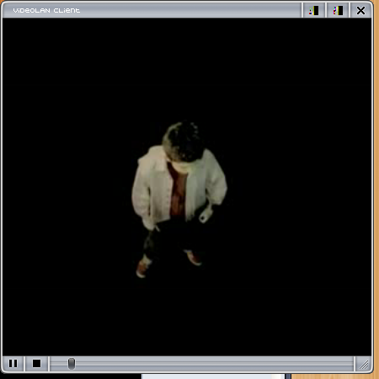Close the VideoLAN Client window

360,11
